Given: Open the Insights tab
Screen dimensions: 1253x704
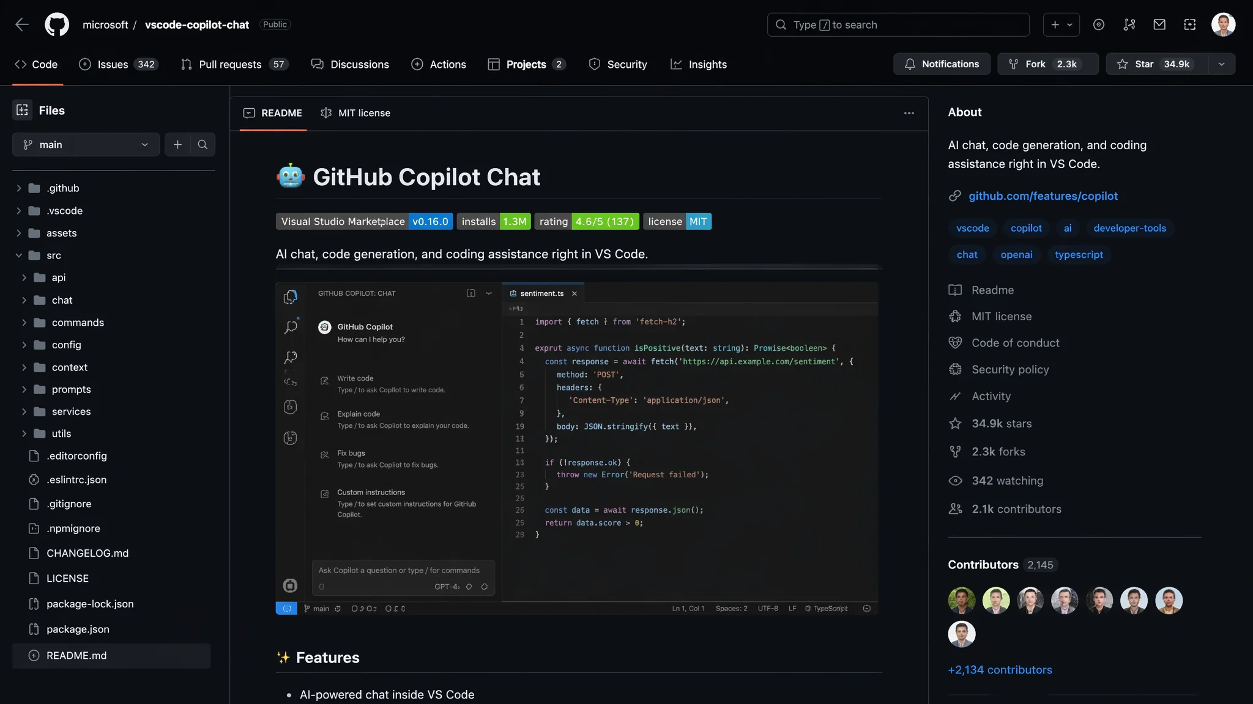Looking at the screenshot, I should 699,64.
